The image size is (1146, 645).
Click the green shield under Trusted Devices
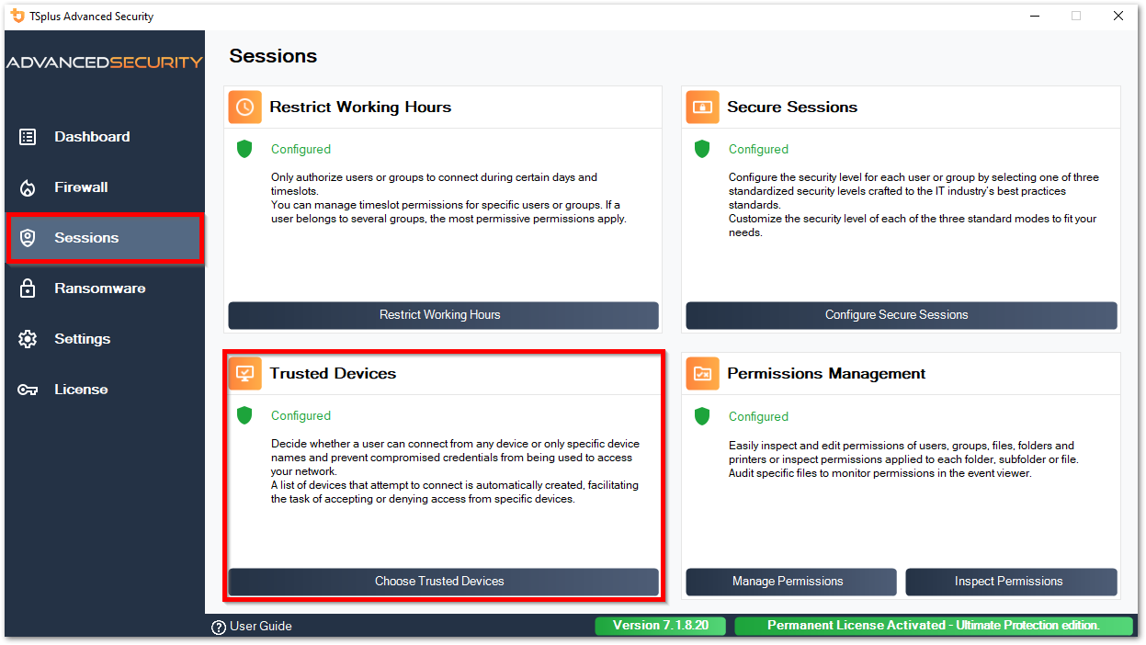click(244, 415)
